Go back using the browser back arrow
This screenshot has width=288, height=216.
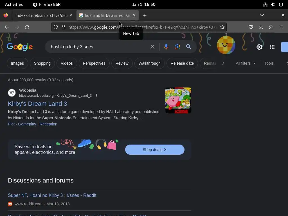pyautogui.click(x=7, y=27)
